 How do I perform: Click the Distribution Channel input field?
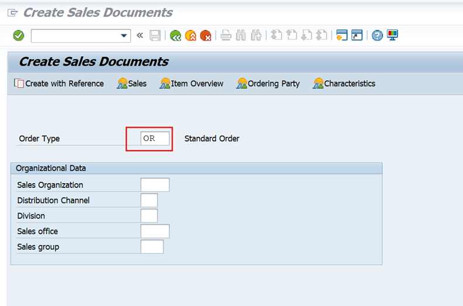[149, 200]
